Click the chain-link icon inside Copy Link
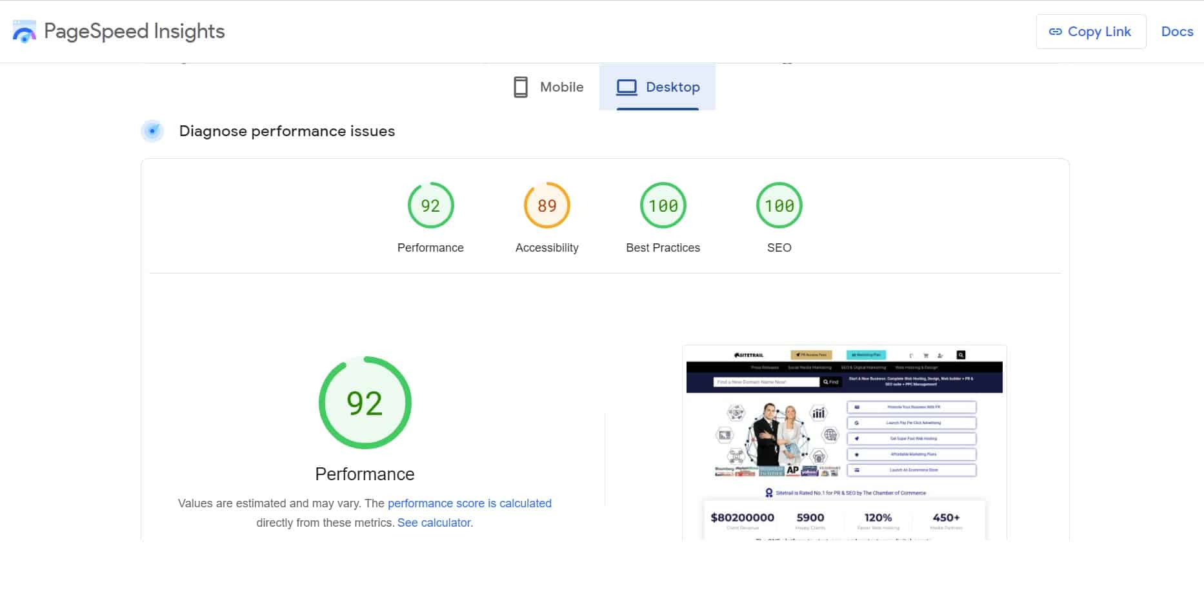 [1056, 31]
